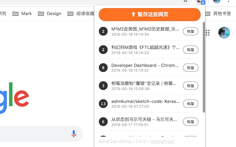Restore the 从状态到马尔可夫链 saved group
The image size is (236, 147).
pos(191,122)
